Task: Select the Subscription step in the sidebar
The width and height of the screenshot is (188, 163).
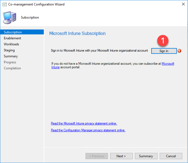Action: tap(13, 32)
